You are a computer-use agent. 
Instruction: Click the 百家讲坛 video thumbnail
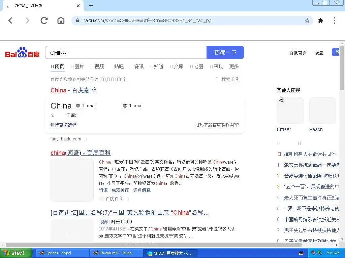72,230
